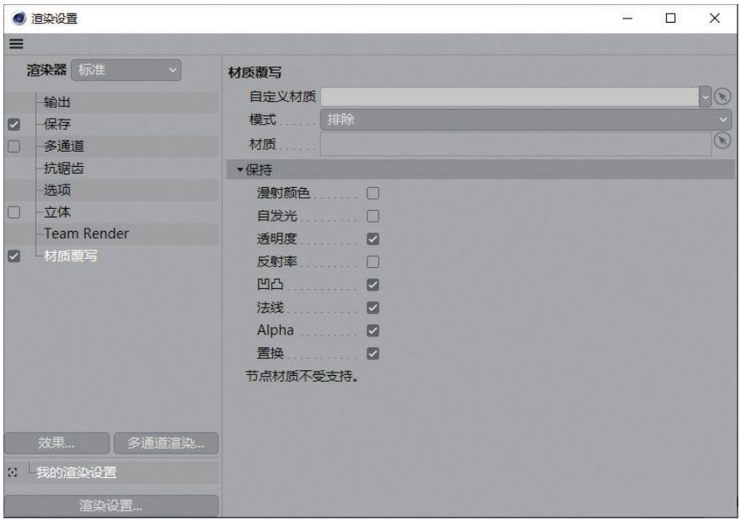Click the 渲染设置... button

coord(111,506)
